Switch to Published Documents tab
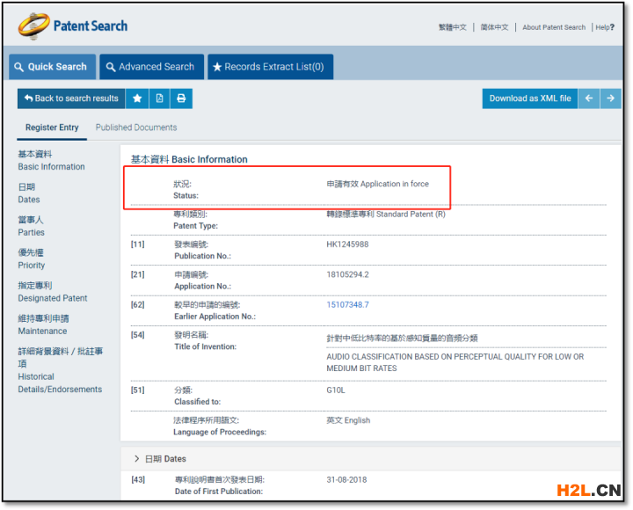633x510 pixels. (136, 127)
